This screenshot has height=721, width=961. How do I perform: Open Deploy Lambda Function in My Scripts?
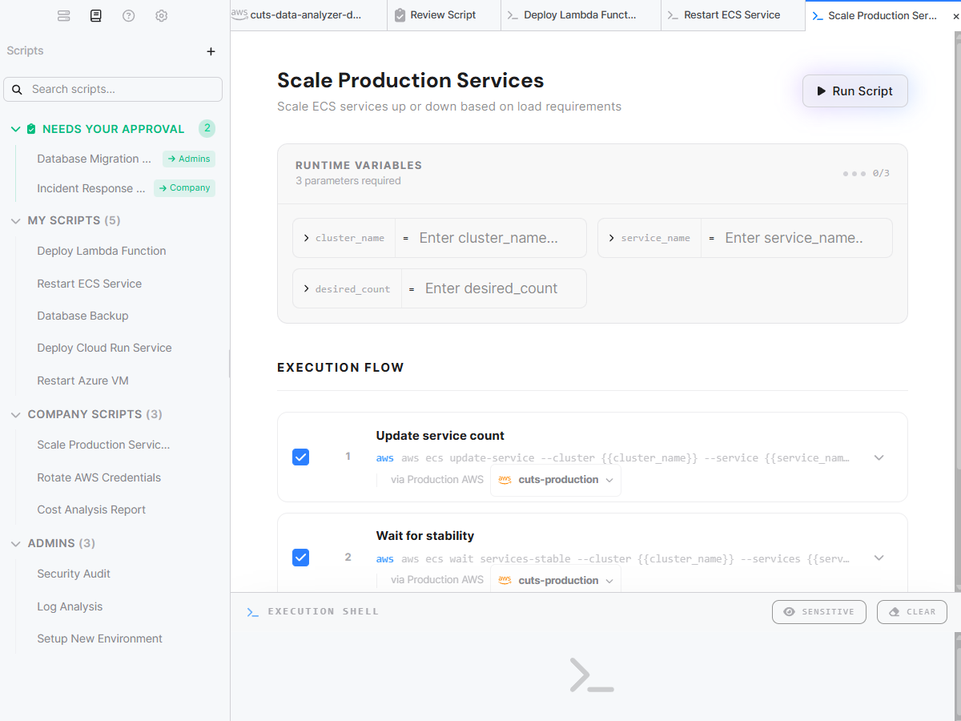pos(102,251)
